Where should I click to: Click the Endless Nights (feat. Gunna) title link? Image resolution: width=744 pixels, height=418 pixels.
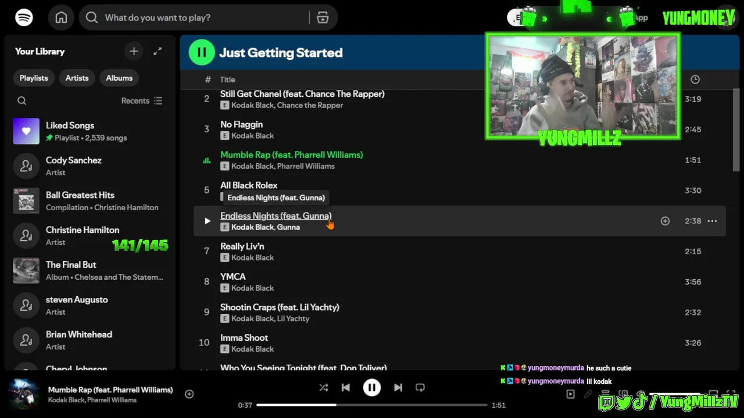(276, 216)
